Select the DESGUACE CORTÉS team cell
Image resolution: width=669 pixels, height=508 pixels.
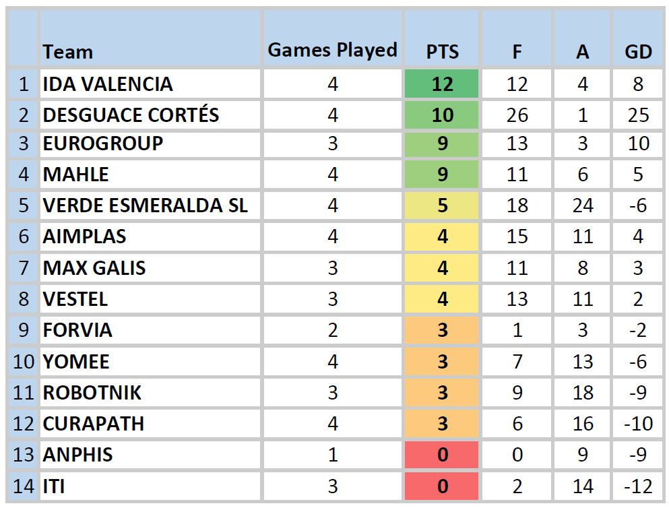(x=131, y=115)
